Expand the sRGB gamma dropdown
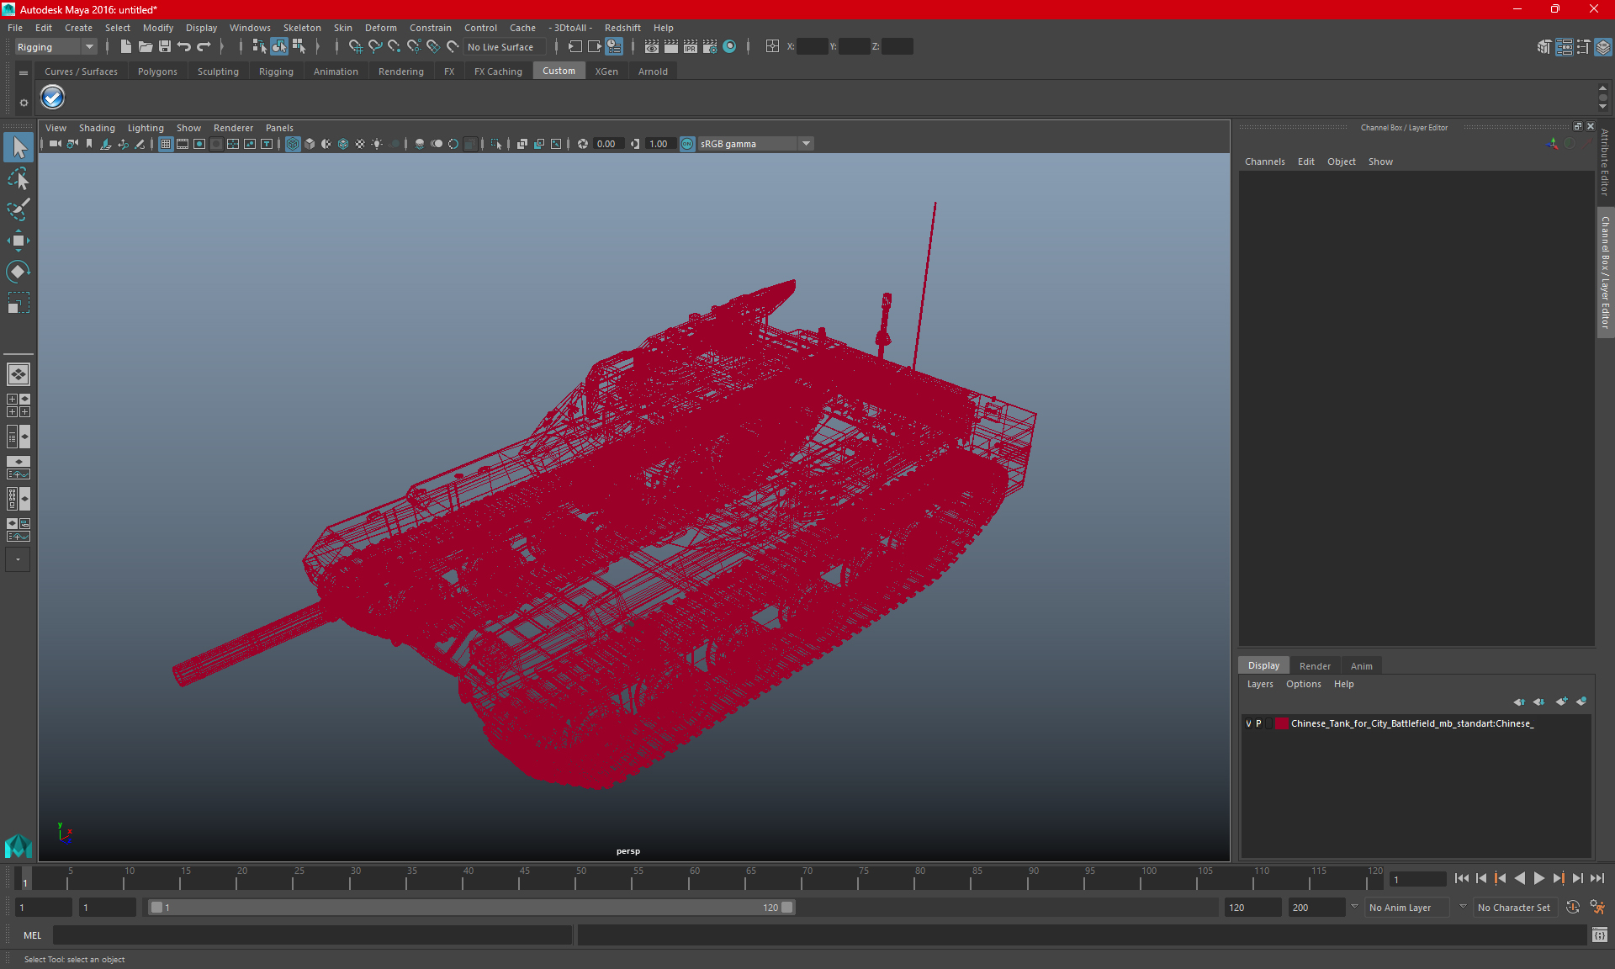1615x969 pixels. (807, 143)
